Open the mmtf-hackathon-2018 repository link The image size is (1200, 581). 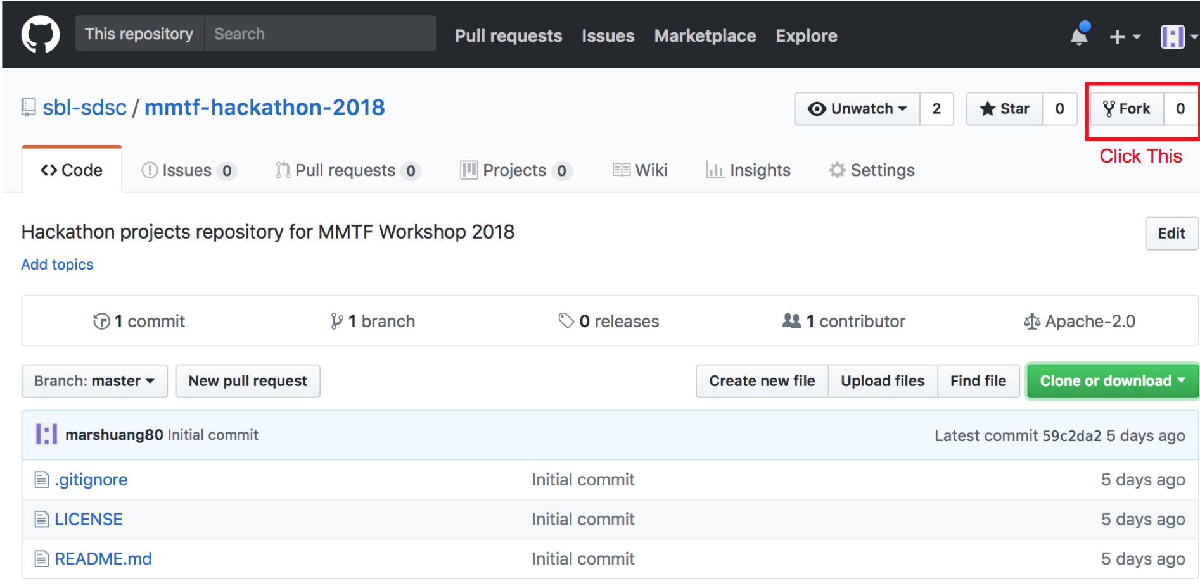(x=265, y=108)
